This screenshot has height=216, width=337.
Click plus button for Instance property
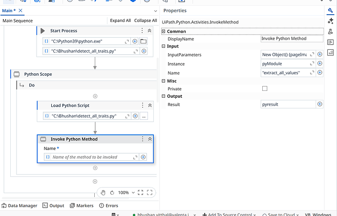pyautogui.click(x=320, y=64)
